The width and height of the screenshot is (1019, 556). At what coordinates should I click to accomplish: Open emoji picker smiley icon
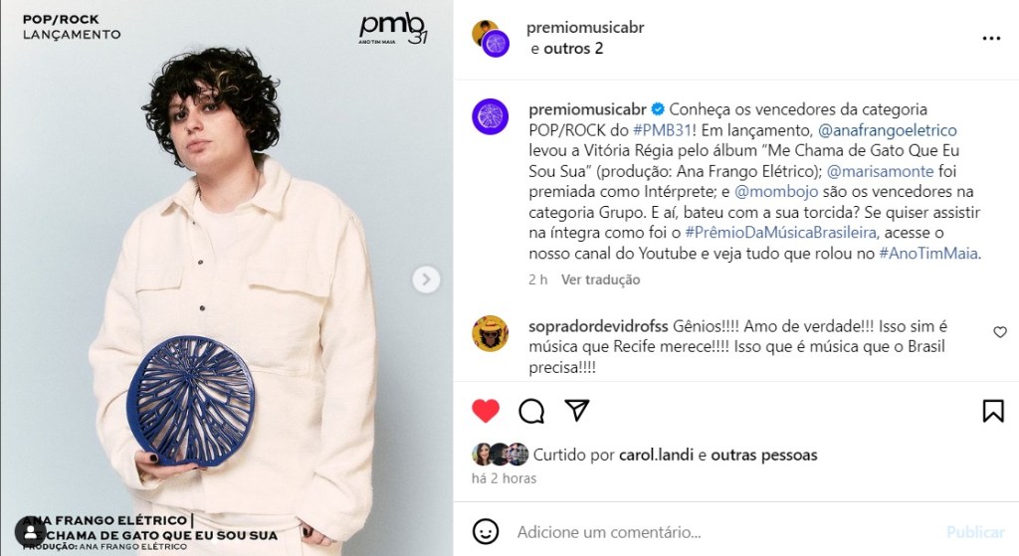tap(486, 531)
